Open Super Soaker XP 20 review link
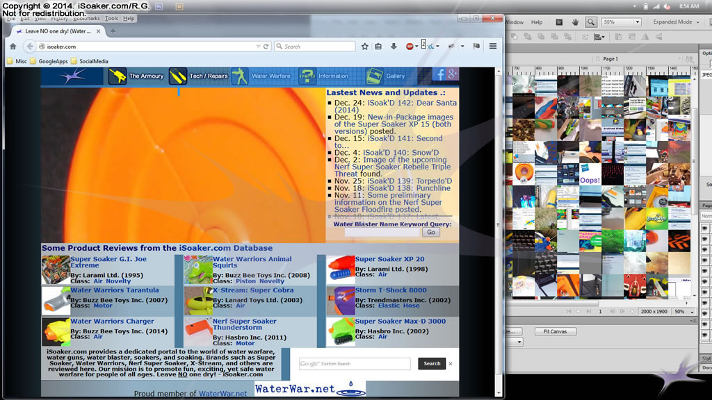Image resolution: width=712 pixels, height=400 pixels. click(389, 259)
